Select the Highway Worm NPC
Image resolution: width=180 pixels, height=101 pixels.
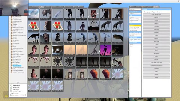click(x=118, y=38)
